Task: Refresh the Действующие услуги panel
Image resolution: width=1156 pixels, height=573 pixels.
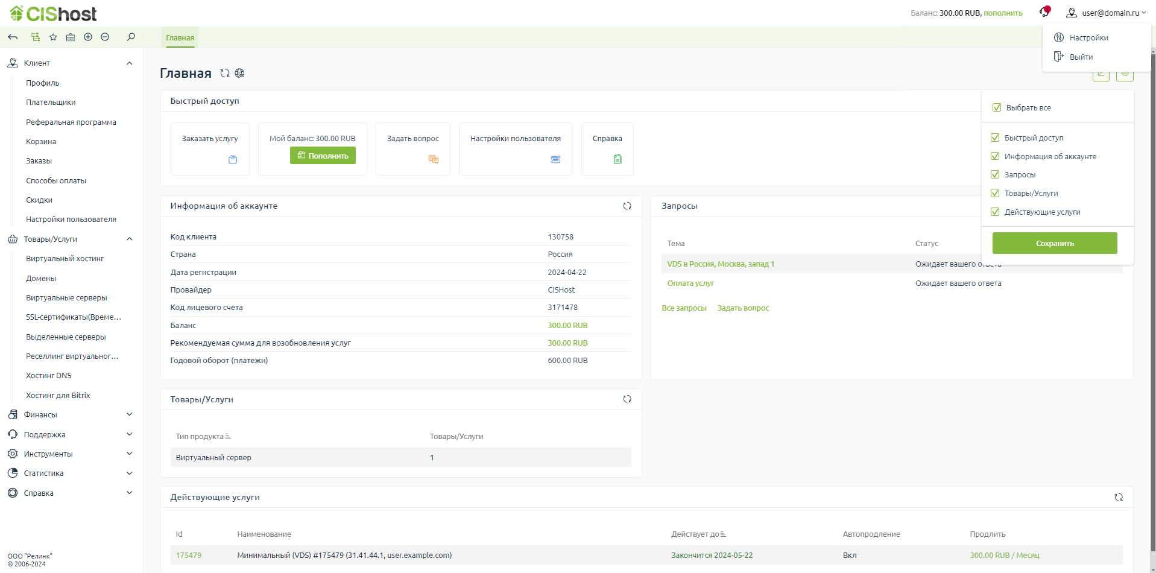Action: coord(1119,498)
